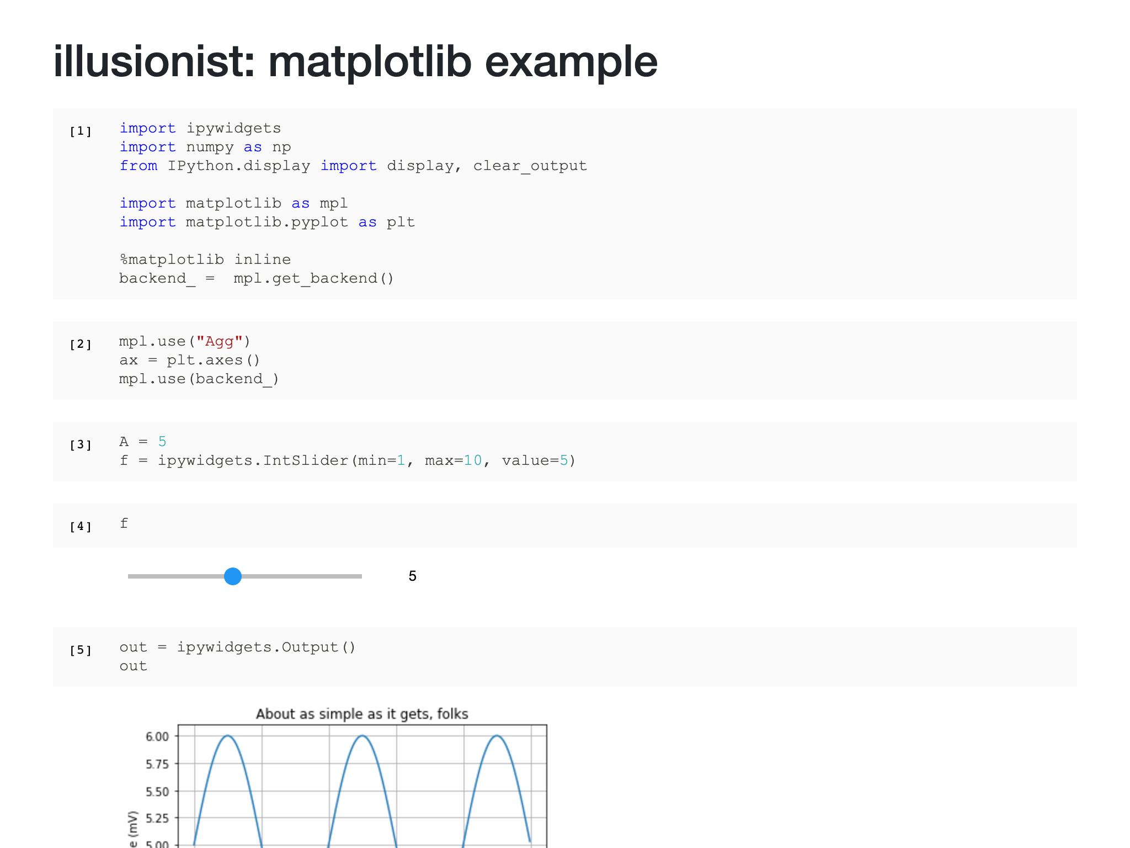Select the blue slider handle
Screen dimensions: 1130x848
coord(233,576)
